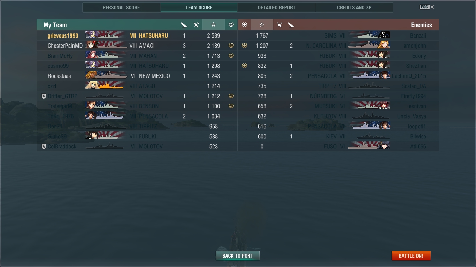Open the Credits and XP tab
This screenshot has height=267, width=476.
[x=354, y=7]
